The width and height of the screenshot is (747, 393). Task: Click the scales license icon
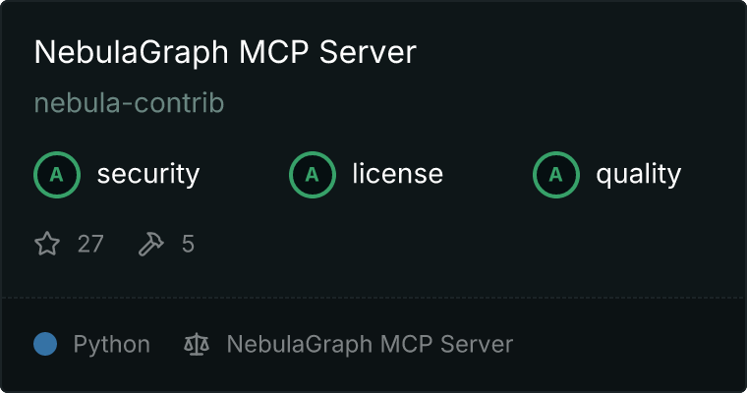pyautogui.click(x=197, y=344)
